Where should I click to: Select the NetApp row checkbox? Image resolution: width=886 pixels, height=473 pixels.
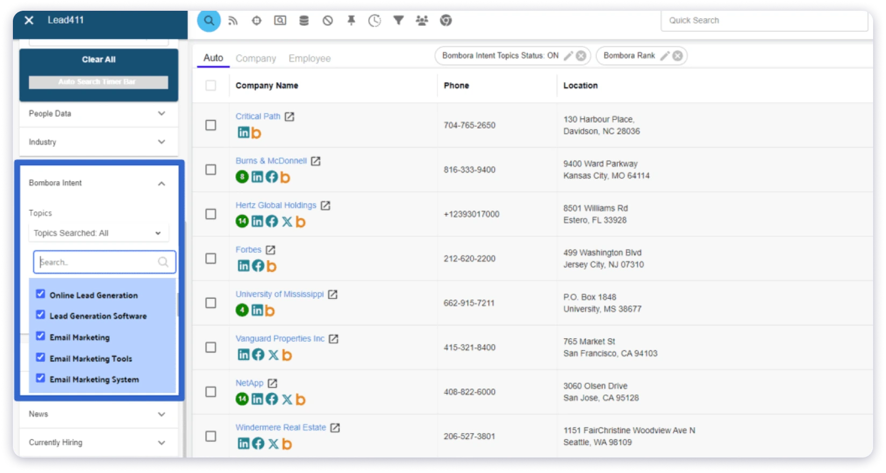(x=211, y=392)
